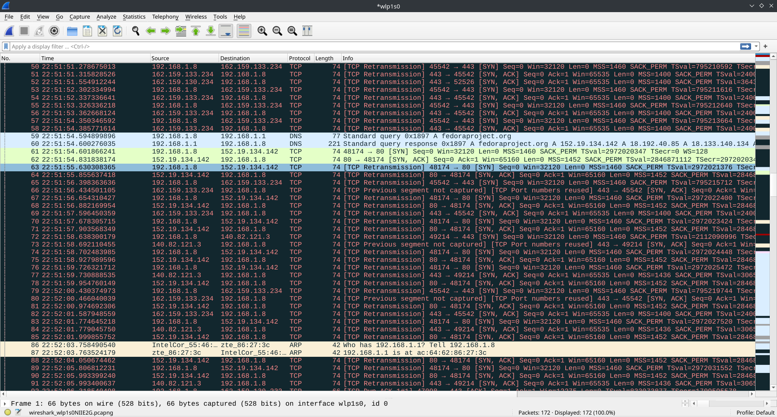Image resolution: width=777 pixels, height=417 pixels.
Task: Open the display filter bookmarks dropdown
Action: pyautogui.click(x=6, y=46)
